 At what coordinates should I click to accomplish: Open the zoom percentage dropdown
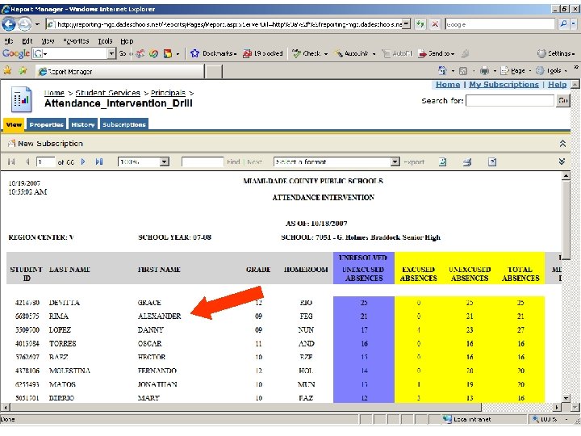[x=164, y=161]
